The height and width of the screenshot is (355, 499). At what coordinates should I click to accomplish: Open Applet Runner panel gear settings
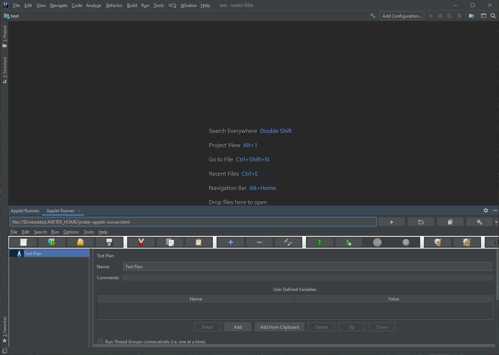486,210
